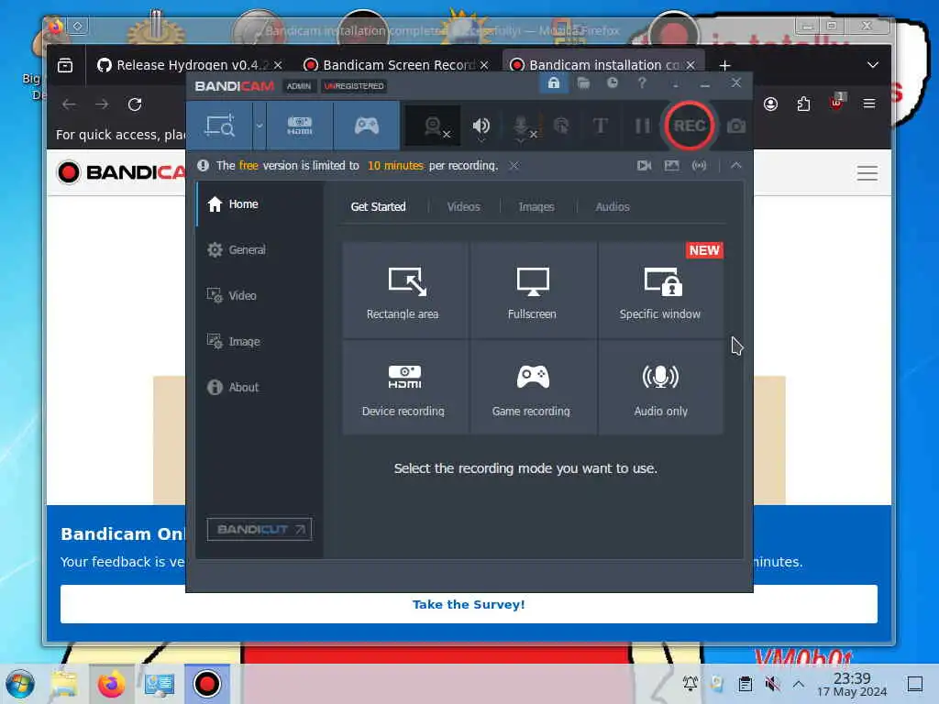Select the game recording mode in toolbar
The height and width of the screenshot is (704, 939).
click(367, 126)
